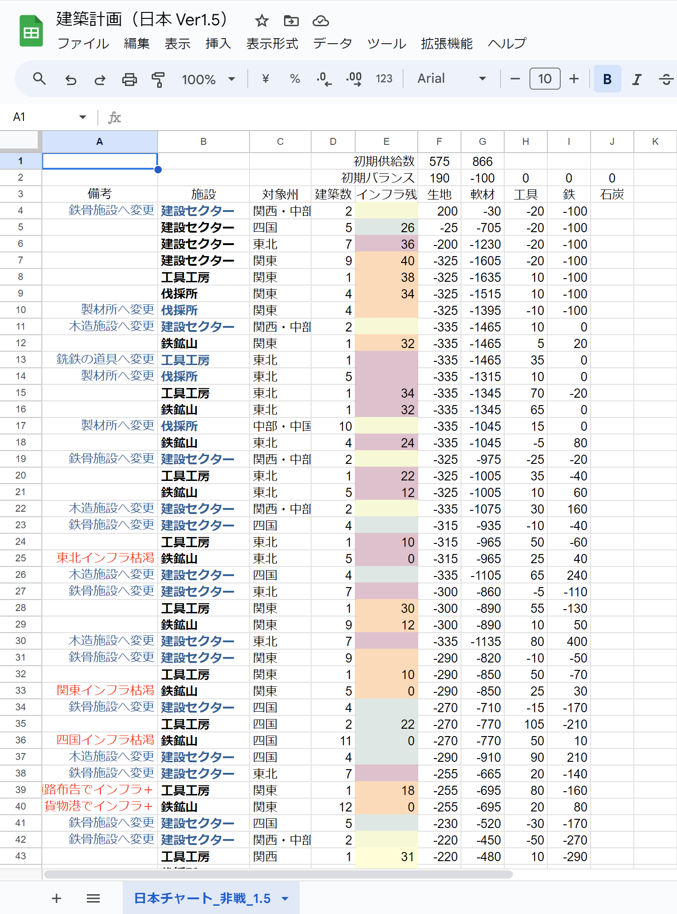Open the Google Sheets home icon

[x=31, y=31]
